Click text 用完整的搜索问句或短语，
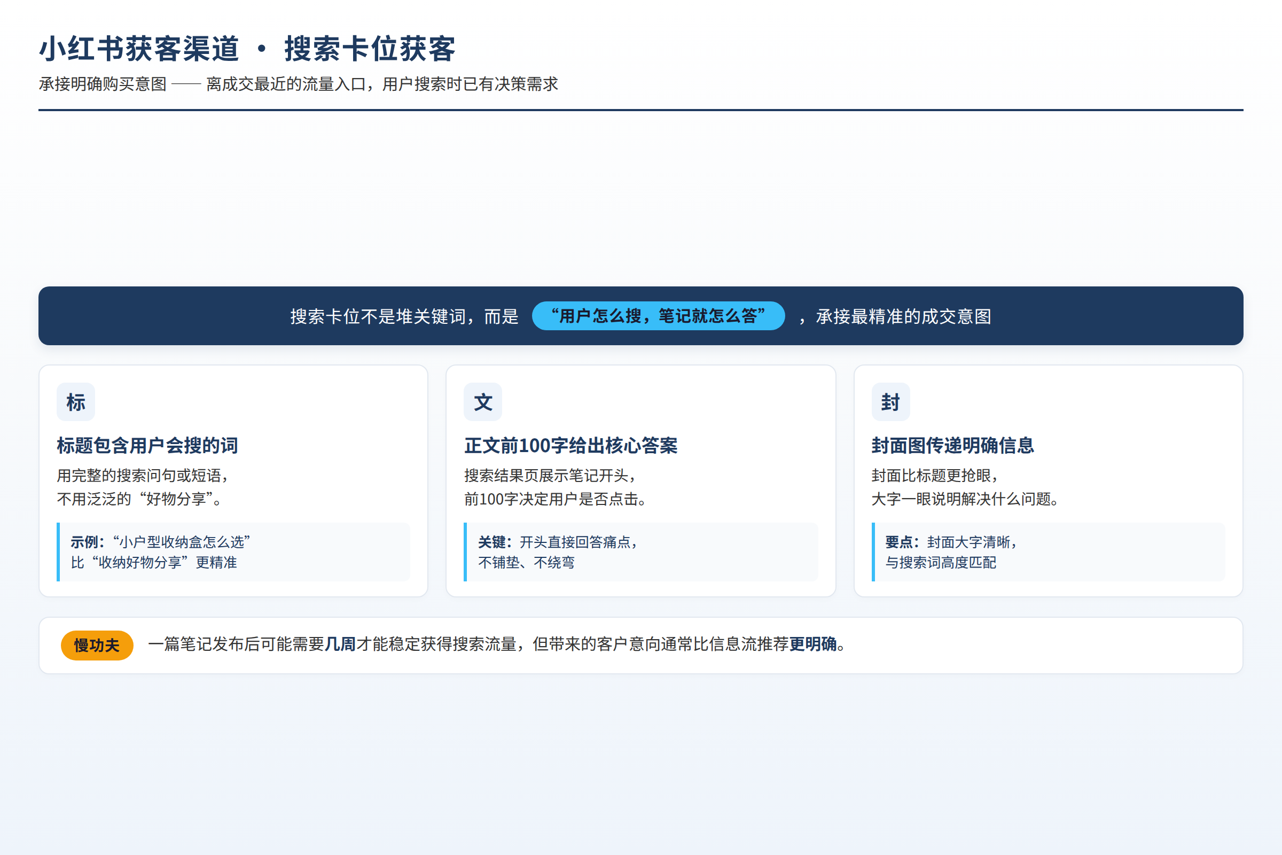 click(x=143, y=476)
